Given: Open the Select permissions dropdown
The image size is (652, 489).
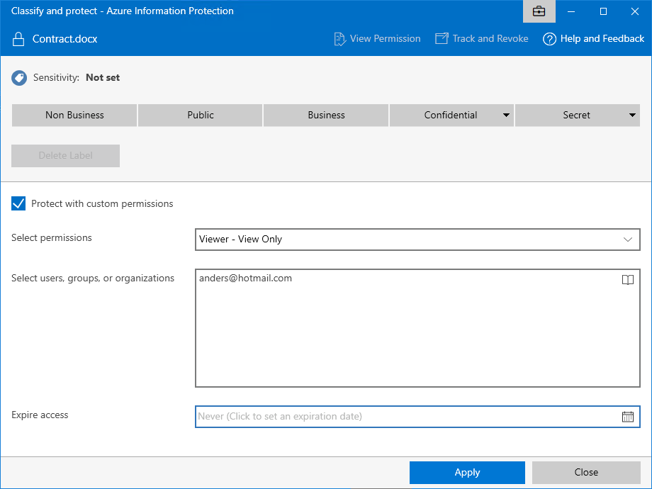Looking at the screenshot, I should coord(417,240).
